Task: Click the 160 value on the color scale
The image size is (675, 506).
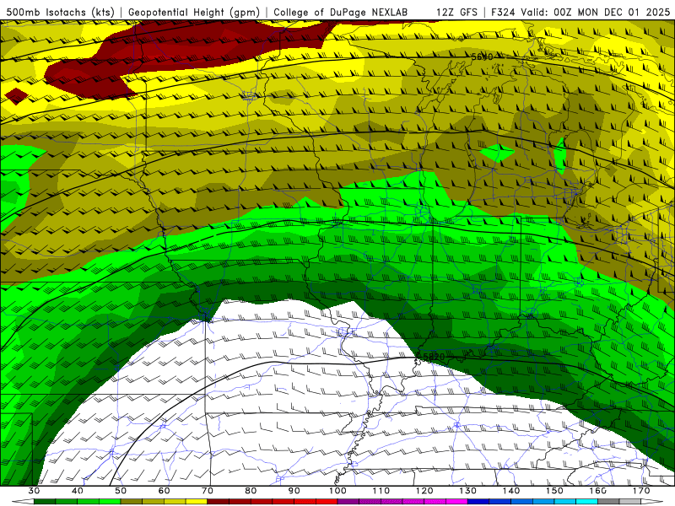Action: (598, 491)
